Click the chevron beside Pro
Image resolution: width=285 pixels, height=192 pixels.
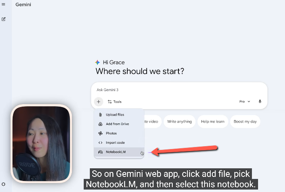pos(249,101)
